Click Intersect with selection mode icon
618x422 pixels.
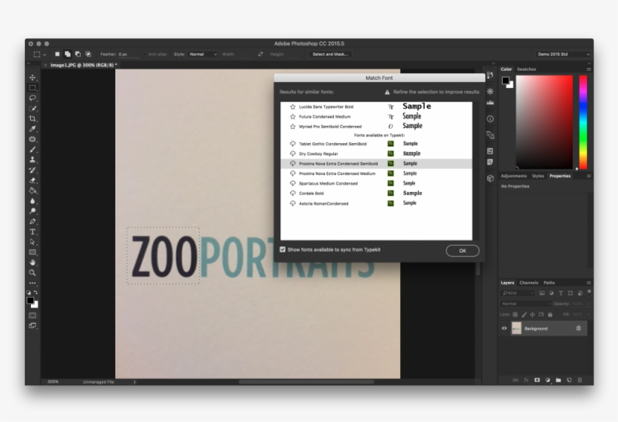pyautogui.click(x=88, y=54)
